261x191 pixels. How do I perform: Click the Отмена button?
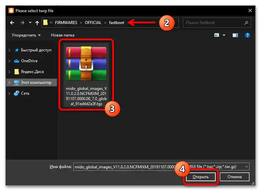point(235,177)
